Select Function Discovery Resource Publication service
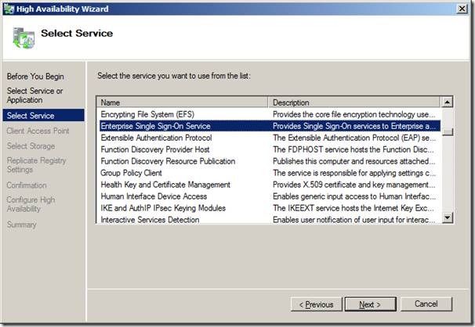This screenshot has height=327, width=475. [x=270, y=161]
